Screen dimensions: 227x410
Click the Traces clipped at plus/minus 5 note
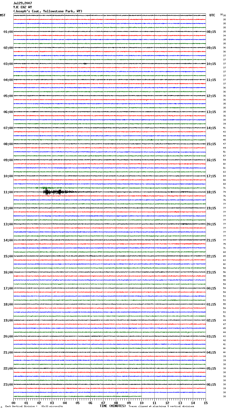pos(161,406)
